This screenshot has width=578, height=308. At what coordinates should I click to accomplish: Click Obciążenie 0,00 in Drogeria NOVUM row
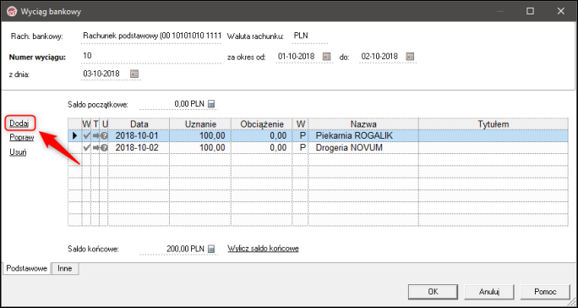262,148
